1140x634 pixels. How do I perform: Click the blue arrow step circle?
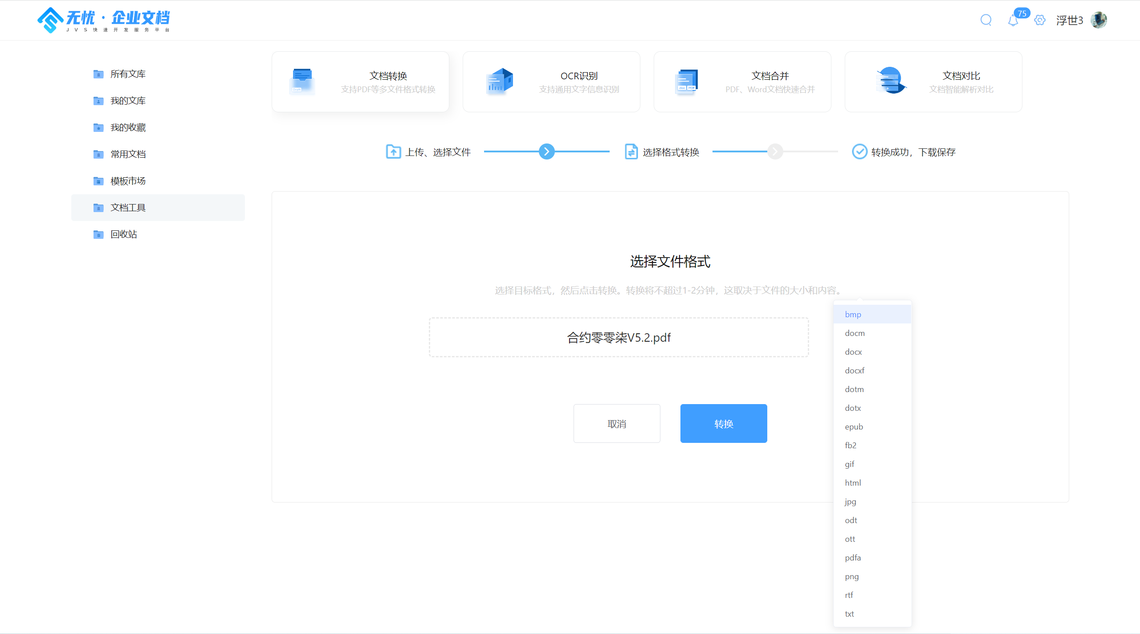point(546,152)
